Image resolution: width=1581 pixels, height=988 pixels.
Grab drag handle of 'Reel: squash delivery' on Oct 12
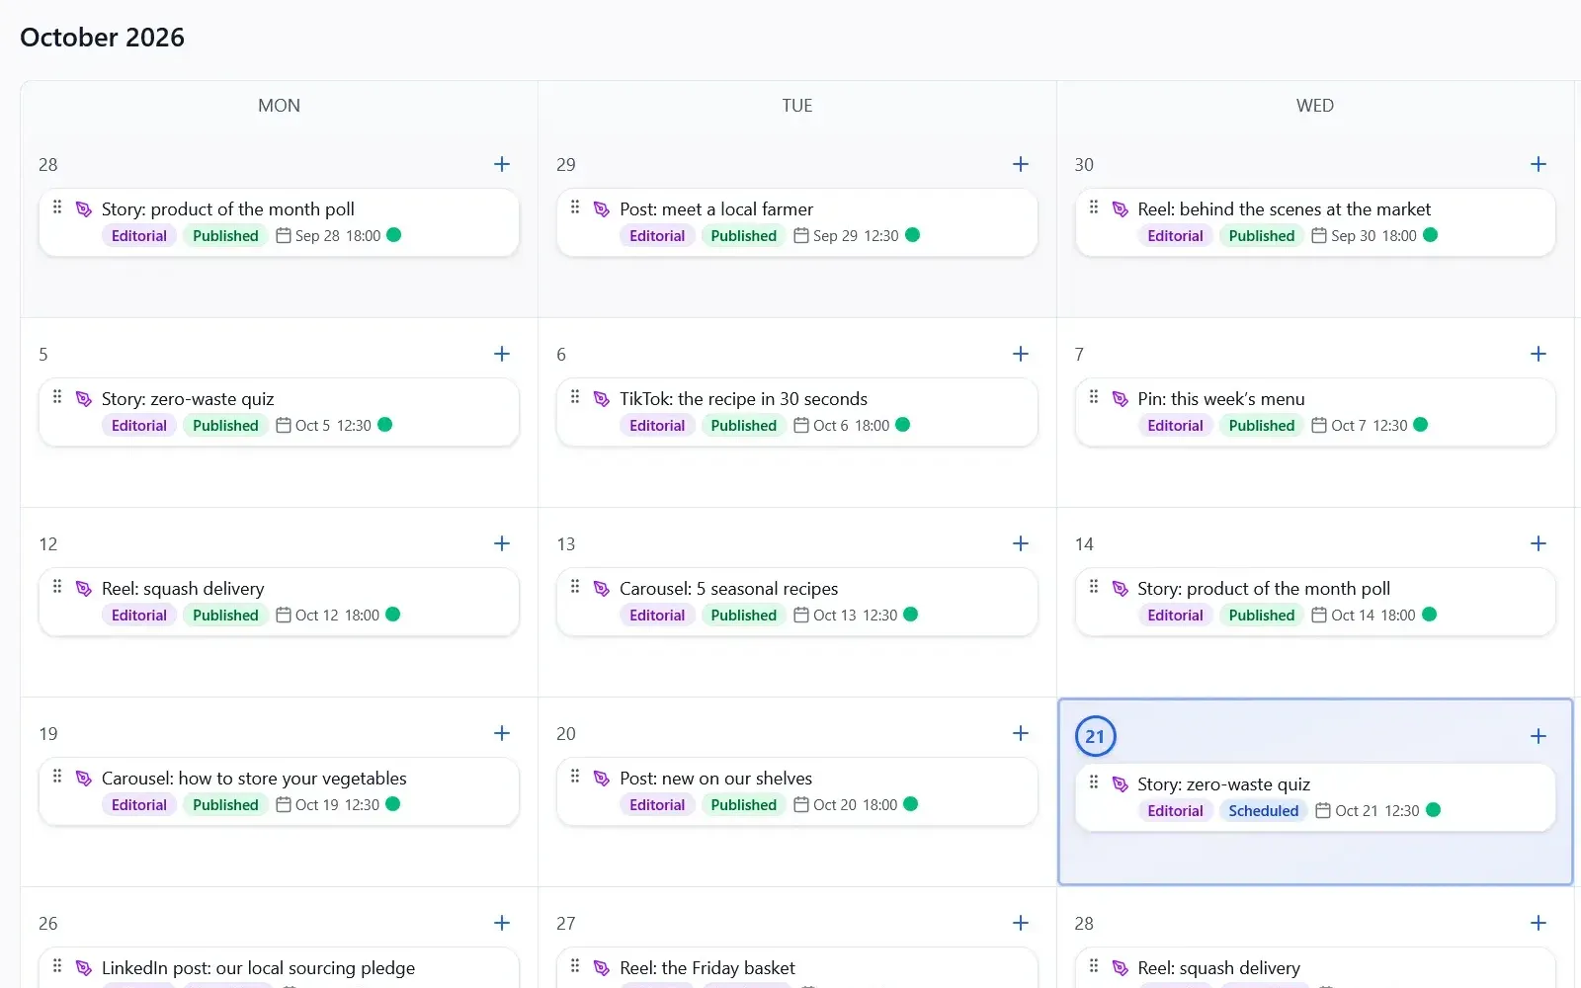57,587
